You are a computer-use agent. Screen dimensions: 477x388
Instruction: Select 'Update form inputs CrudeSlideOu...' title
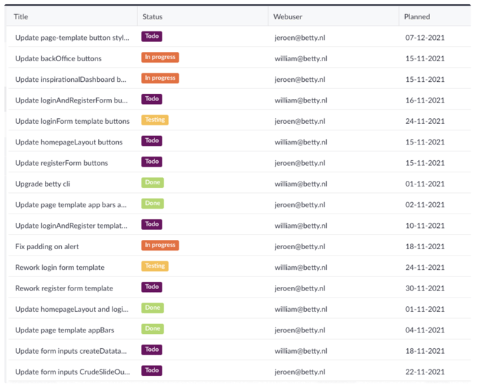(73, 372)
